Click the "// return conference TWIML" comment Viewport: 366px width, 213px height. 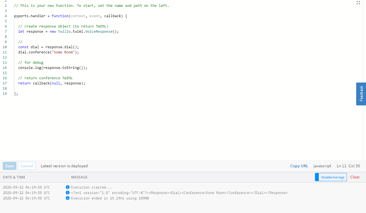click(x=46, y=78)
